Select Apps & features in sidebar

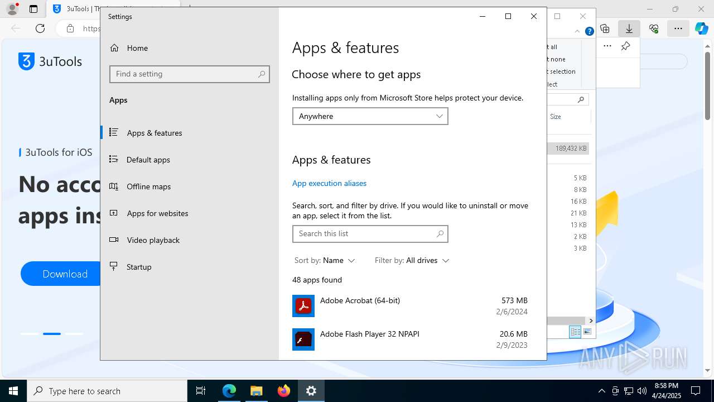pos(189,133)
